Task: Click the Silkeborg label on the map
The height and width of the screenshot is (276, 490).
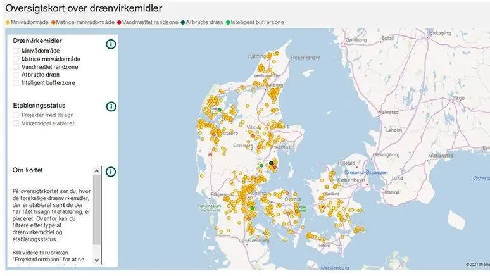Action: tap(243, 146)
